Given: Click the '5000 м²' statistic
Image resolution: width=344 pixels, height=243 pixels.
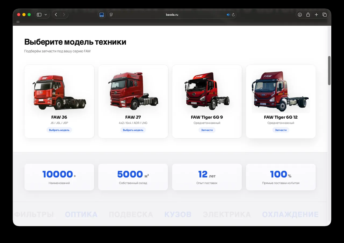Looking at the screenshot, I should (x=133, y=174).
